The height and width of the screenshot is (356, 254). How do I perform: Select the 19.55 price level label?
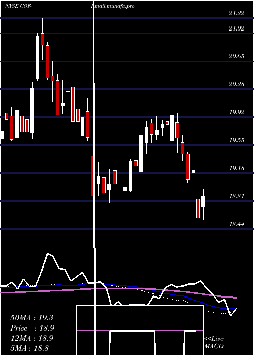coord(237,140)
